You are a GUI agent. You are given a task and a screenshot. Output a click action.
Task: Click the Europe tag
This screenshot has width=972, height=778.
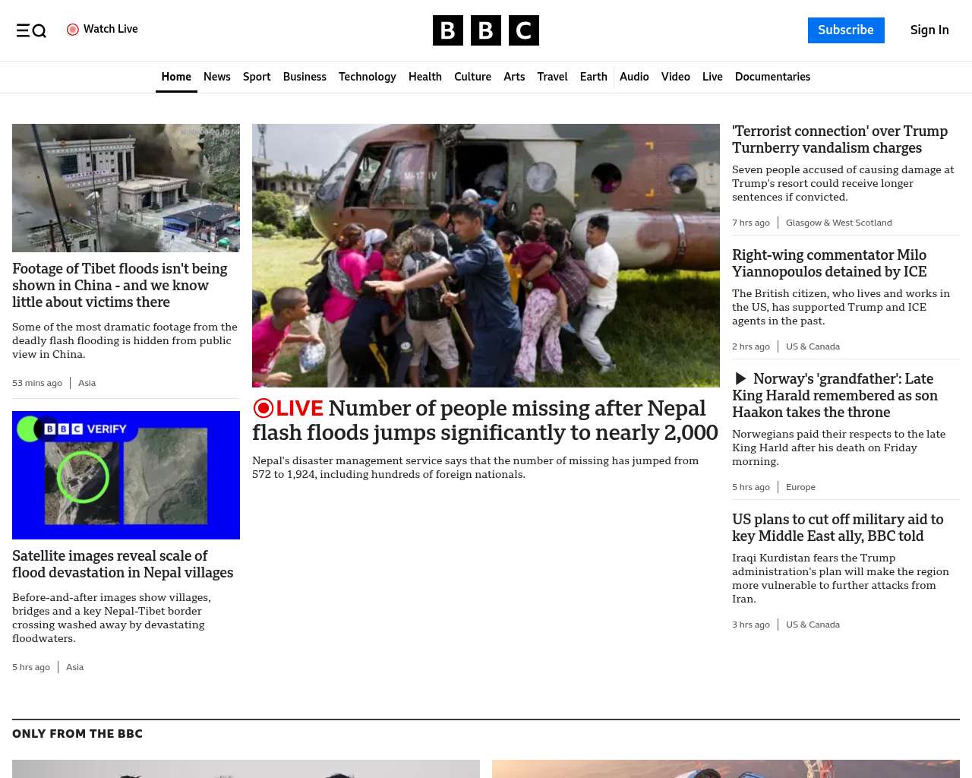click(800, 487)
